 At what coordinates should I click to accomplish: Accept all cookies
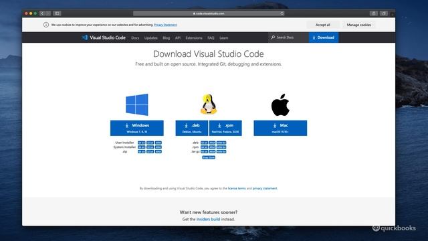click(x=323, y=25)
